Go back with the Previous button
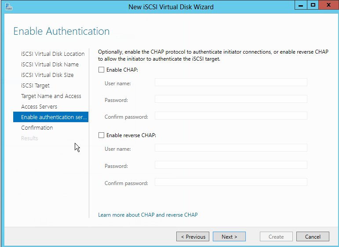 193,236
